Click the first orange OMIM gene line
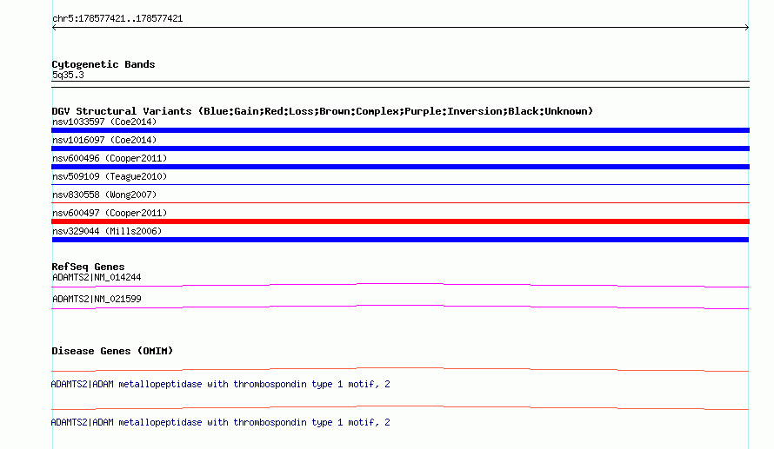This screenshot has width=774, height=449. [400, 369]
